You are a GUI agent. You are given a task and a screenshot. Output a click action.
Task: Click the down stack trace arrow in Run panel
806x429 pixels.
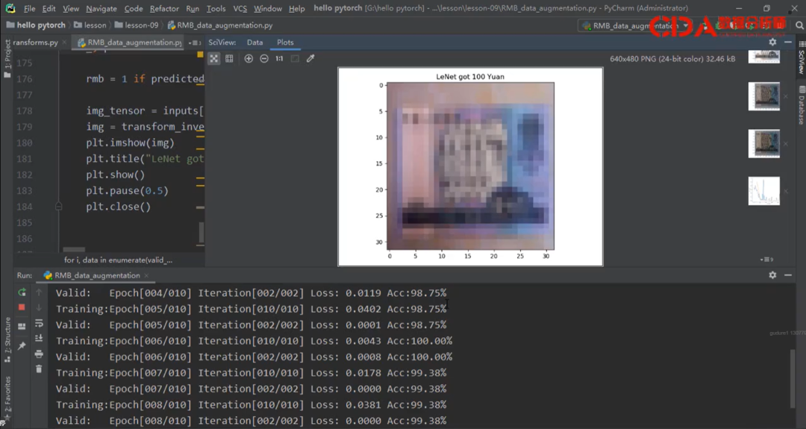(39, 307)
